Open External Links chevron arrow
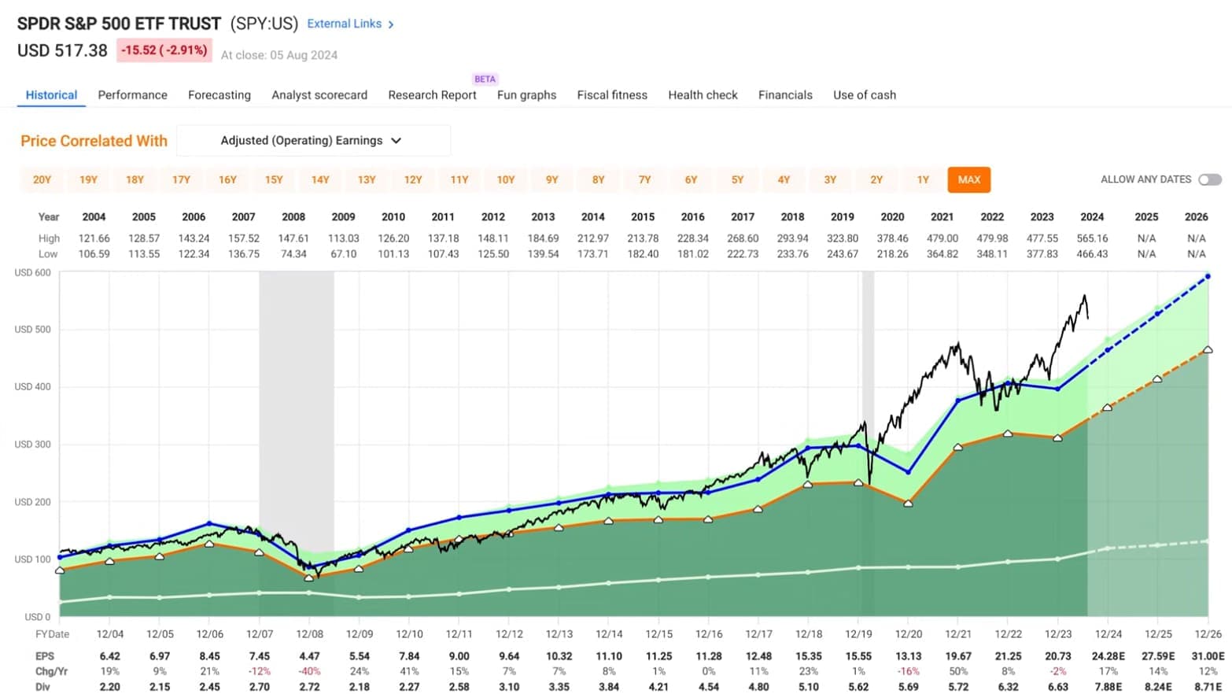Screen dimensions: 1232x694 click(x=391, y=24)
